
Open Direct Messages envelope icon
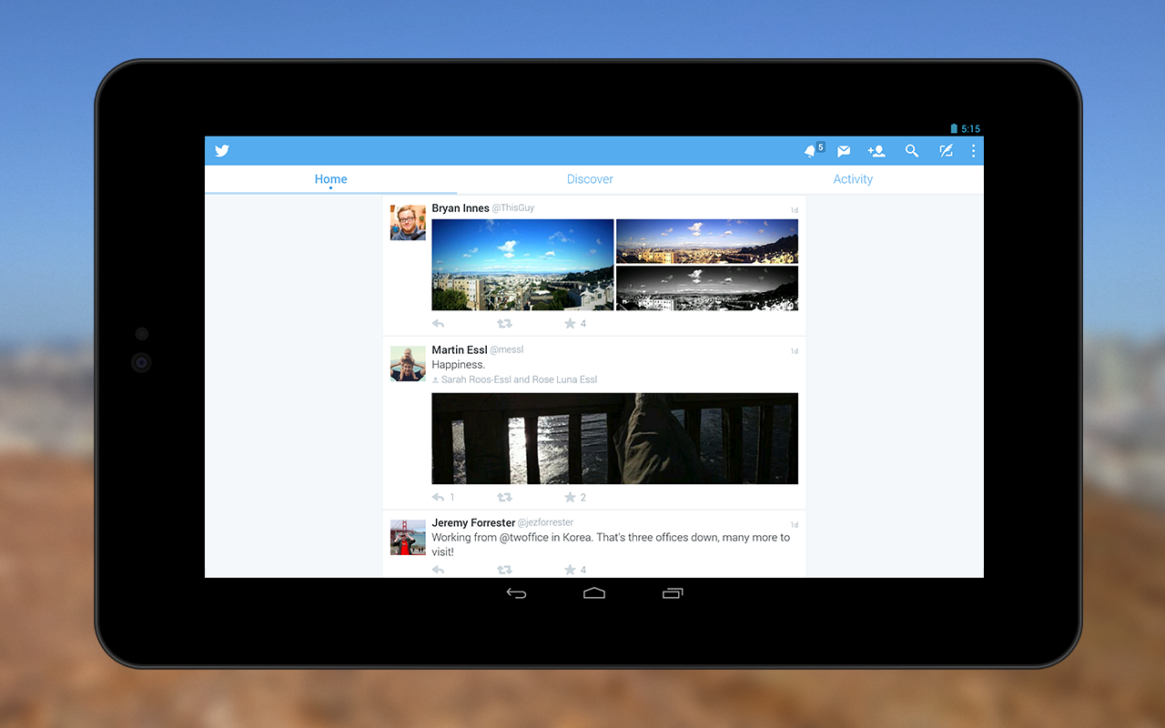point(843,150)
